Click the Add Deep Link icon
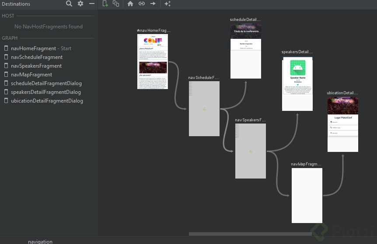 point(142,3)
